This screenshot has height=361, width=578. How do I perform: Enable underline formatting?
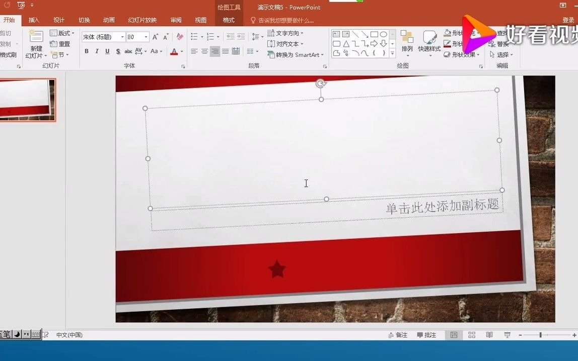click(106, 51)
